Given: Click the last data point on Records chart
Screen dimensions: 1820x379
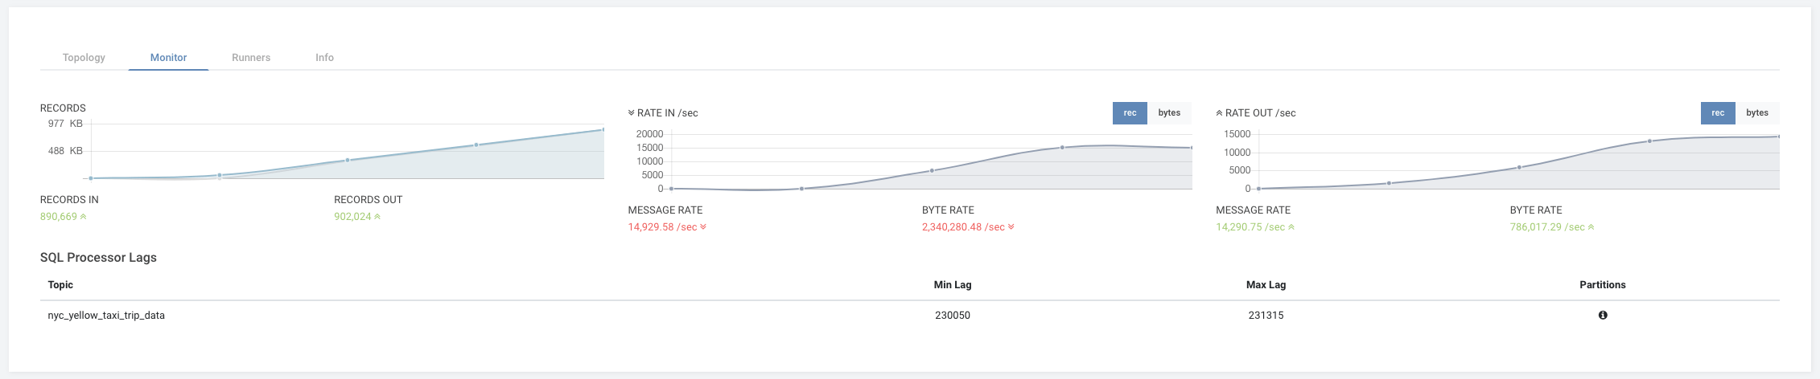Looking at the screenshot, I should (603, 129).
